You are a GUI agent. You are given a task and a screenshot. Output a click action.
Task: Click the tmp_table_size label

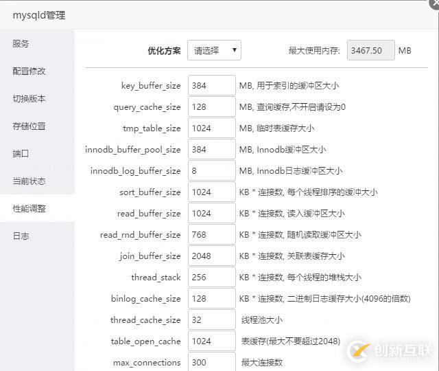tap(152, 128)
